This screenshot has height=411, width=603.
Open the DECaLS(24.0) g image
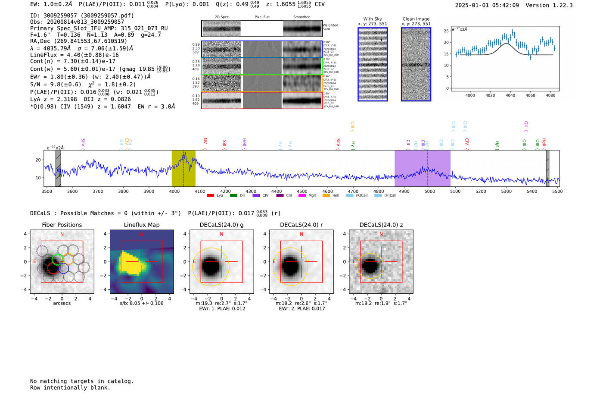pos(221,261)
